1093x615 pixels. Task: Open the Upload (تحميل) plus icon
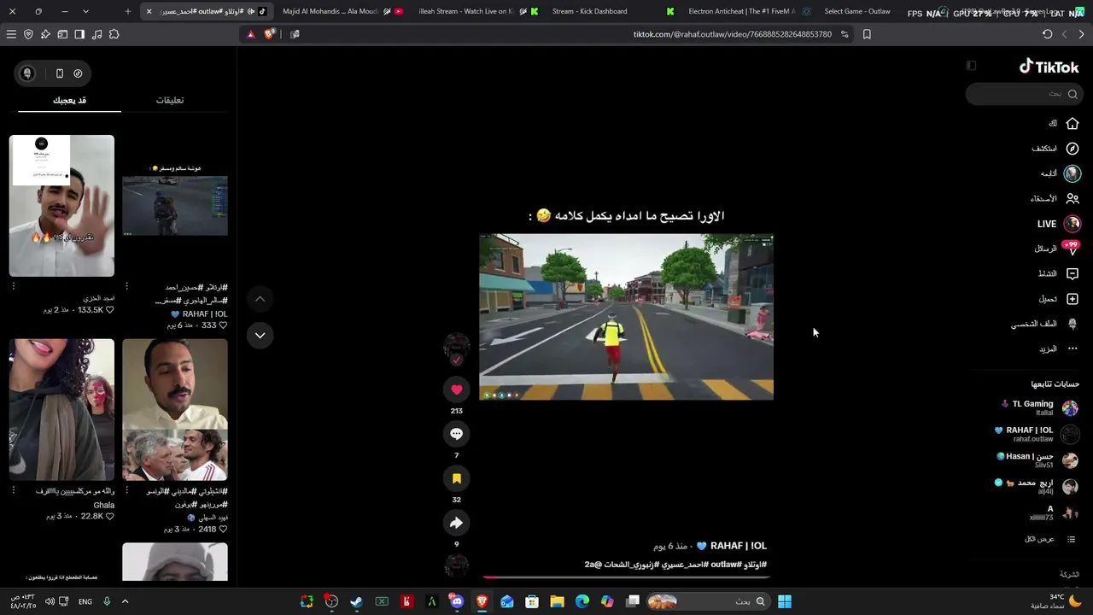[x=1073, y=299]
